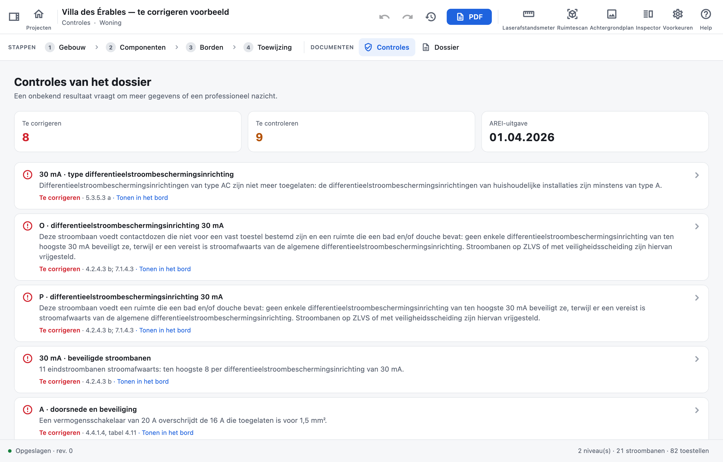This screenshot has width=723, height=462.
Task: Export via the blue PDF button
Action: pyautogui.click(x=469, y=17)
